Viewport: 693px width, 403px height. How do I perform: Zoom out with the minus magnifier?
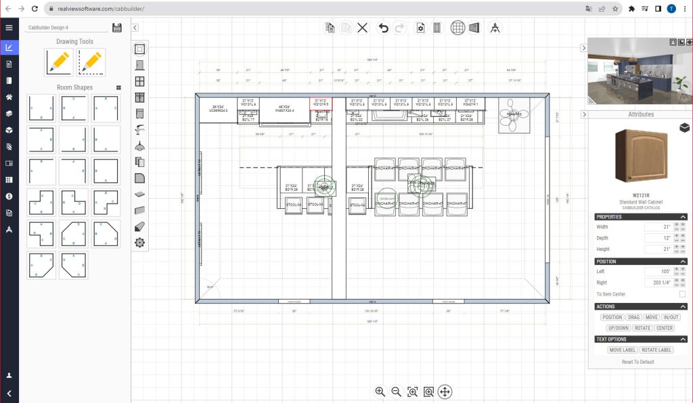tap(397, 392)
